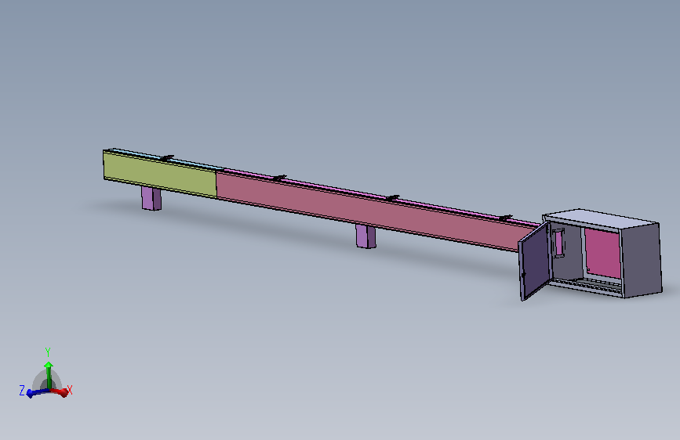Click the red X axis arrow on triad

point(60,392)
